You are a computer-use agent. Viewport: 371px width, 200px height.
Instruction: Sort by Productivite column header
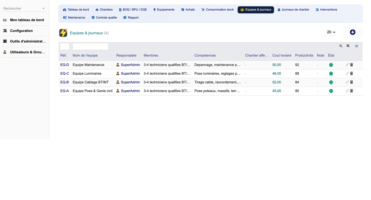click(x=304, y=55)
